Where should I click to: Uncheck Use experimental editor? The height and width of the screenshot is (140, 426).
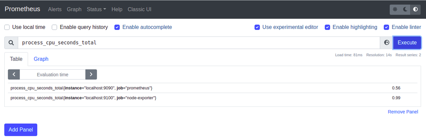[x=257, y=27]
